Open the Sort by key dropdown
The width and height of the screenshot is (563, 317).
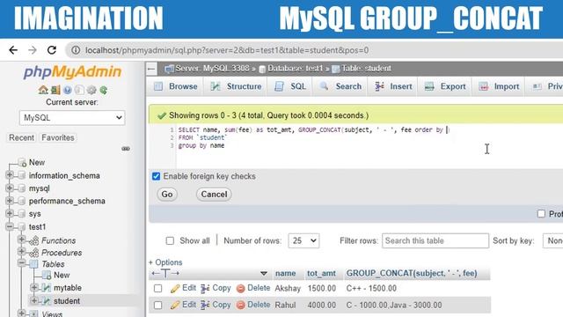(x=553, y=240)
